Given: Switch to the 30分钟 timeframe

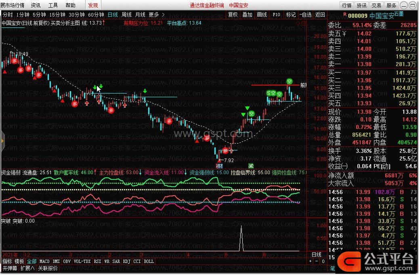Looking at the screenshot, I should [77, 15].
